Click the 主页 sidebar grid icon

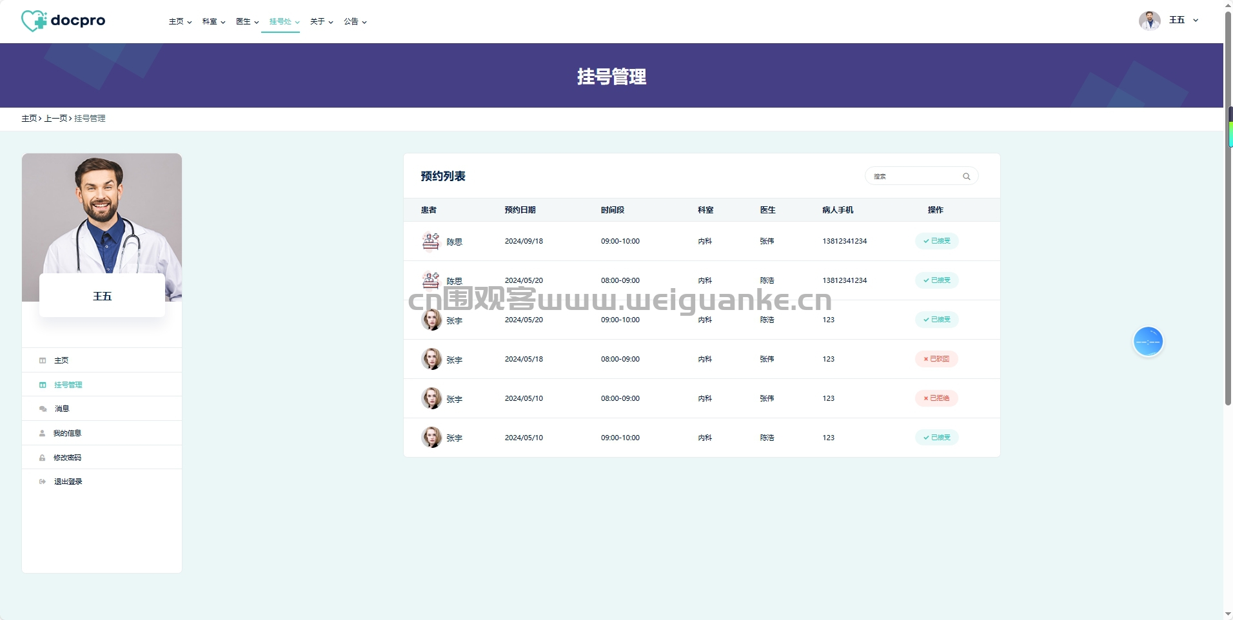click(43, 360)
